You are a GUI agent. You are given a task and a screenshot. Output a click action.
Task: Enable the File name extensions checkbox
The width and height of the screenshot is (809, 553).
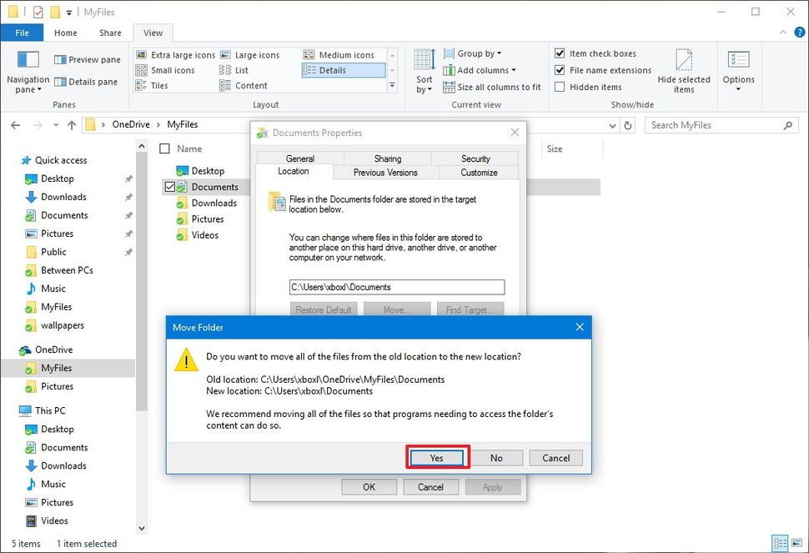tap(559, 70)
